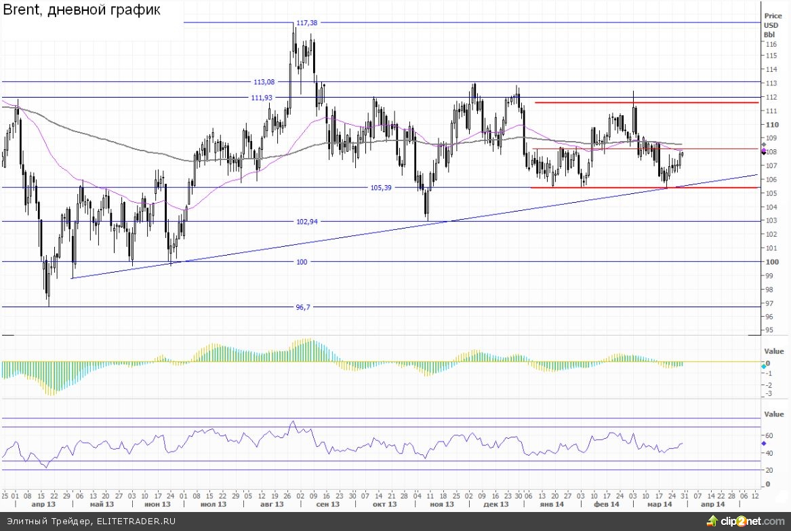Click the 100 level label on chart

302,262
